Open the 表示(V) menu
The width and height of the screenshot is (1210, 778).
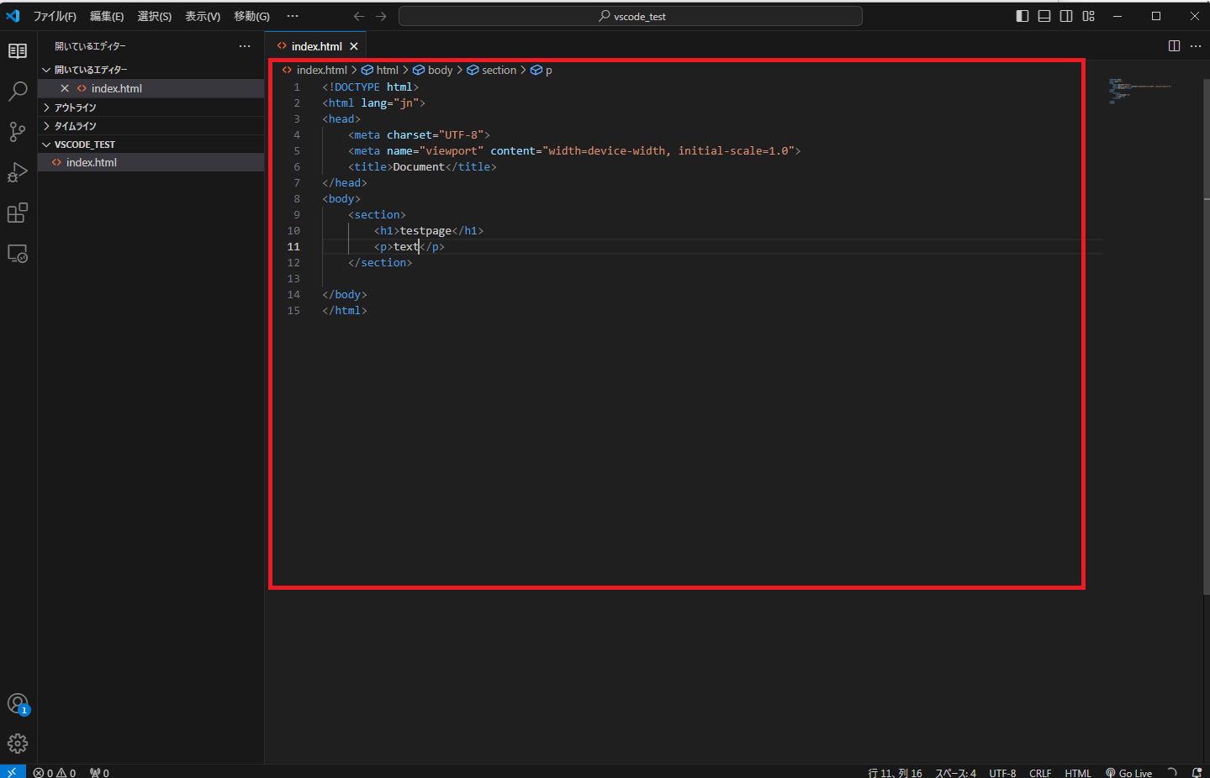tap(203, 16)
